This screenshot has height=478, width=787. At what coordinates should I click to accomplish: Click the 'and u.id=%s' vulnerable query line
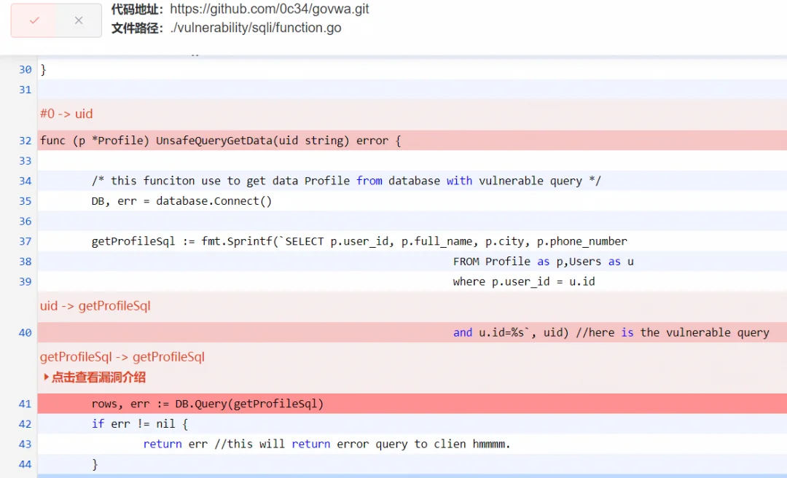(412, 332)
